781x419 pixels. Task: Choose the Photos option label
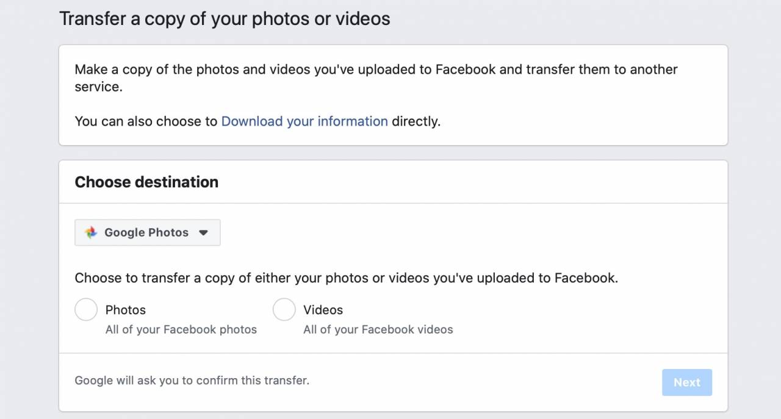click(126, 310)
